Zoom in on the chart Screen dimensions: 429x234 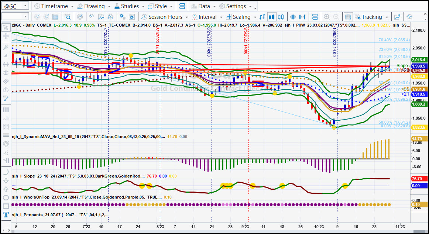click(327, 17)
